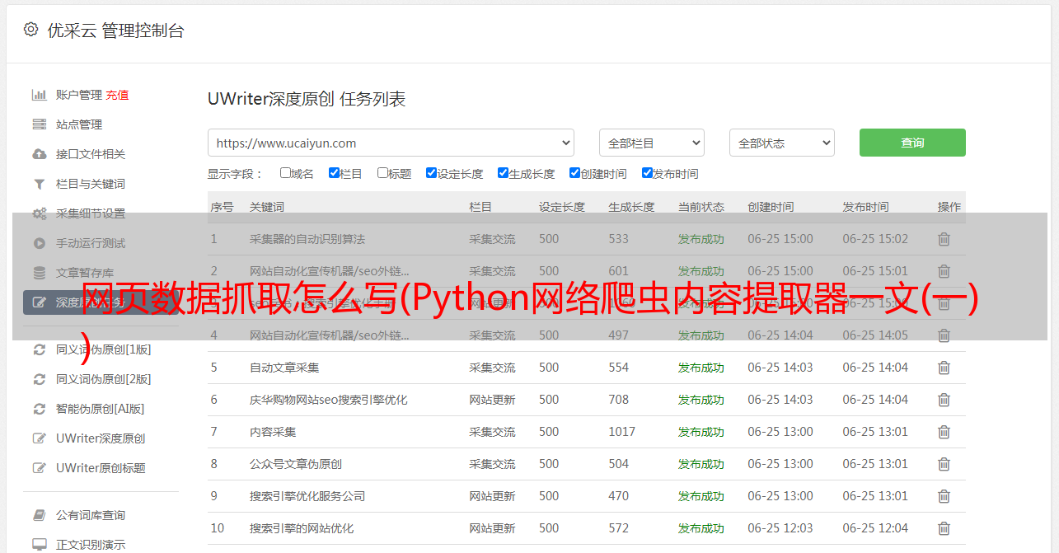Select 同义词伪原创[1版] in sidebar

[103, 349]
